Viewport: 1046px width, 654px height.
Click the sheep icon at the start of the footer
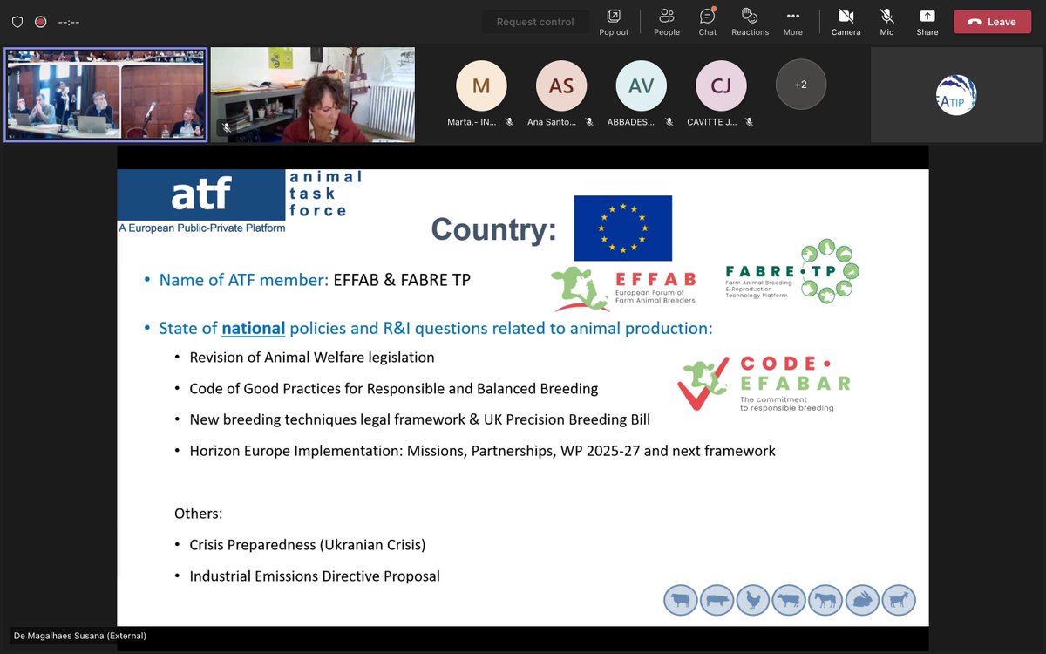pos(680,600)
